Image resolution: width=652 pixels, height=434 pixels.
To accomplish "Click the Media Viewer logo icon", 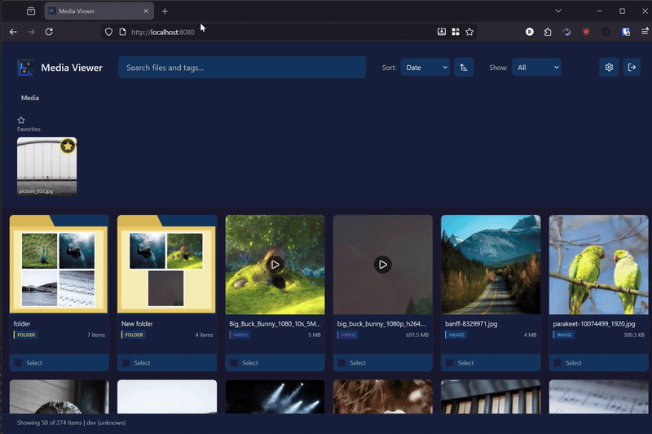I will pyautogui.click(x=25, y=68).
